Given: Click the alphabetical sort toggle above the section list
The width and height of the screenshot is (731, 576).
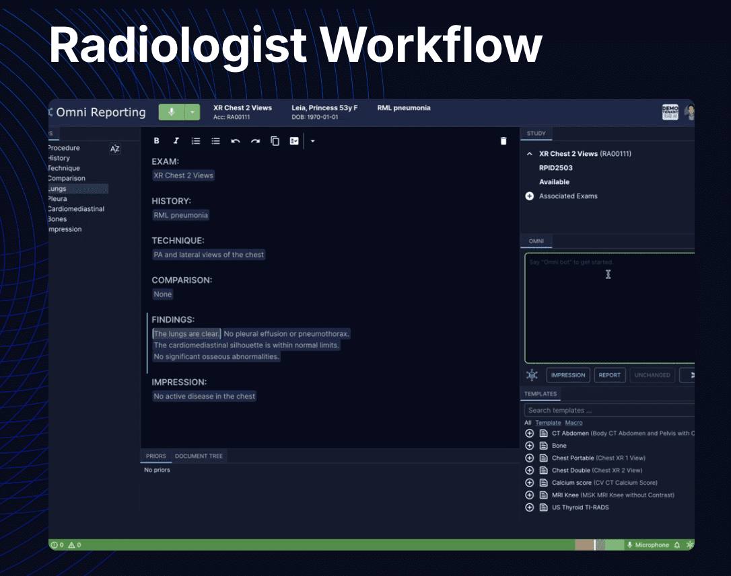Looking at the screenshot, I should pyautogui.click(x=115, y=149).
